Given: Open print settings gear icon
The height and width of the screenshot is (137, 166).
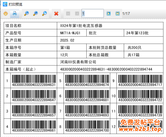Looking at the screenshot, I should (x=6, y=14).
